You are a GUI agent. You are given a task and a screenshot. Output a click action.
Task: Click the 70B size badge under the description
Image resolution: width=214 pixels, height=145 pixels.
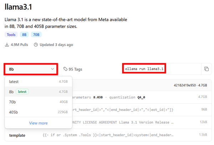[36, 35]
